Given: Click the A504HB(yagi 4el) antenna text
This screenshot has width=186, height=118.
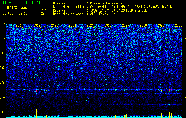Looking at the screenshot, I should click(x=104, y=14).
